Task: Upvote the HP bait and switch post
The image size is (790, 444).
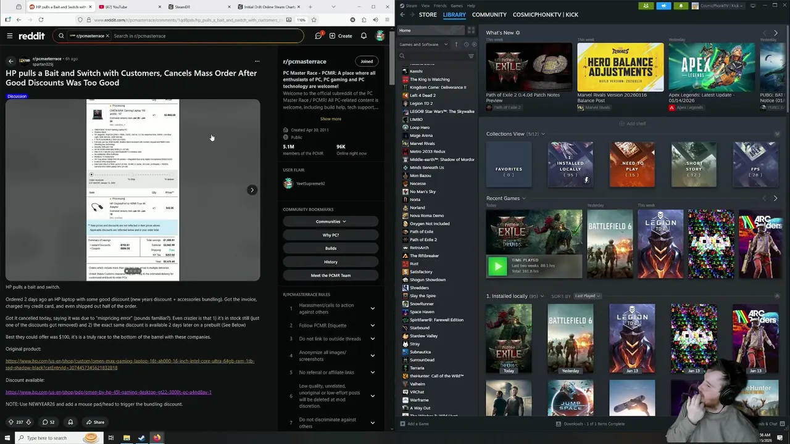Action: click(10, 422)
